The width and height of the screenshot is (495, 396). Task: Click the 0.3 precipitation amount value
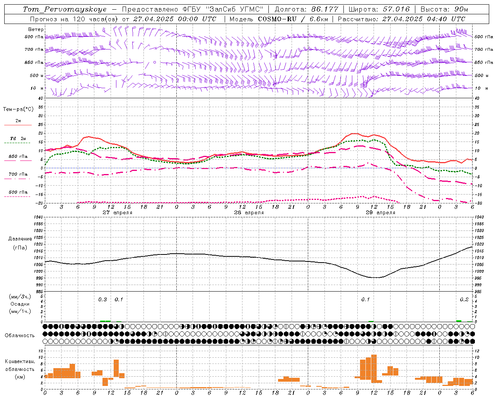point(102,300)
